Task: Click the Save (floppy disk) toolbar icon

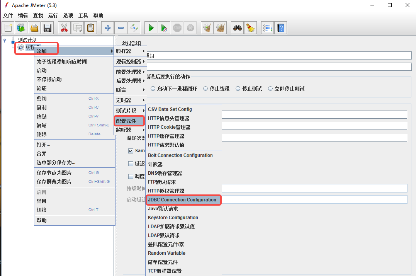Action: 48,28
